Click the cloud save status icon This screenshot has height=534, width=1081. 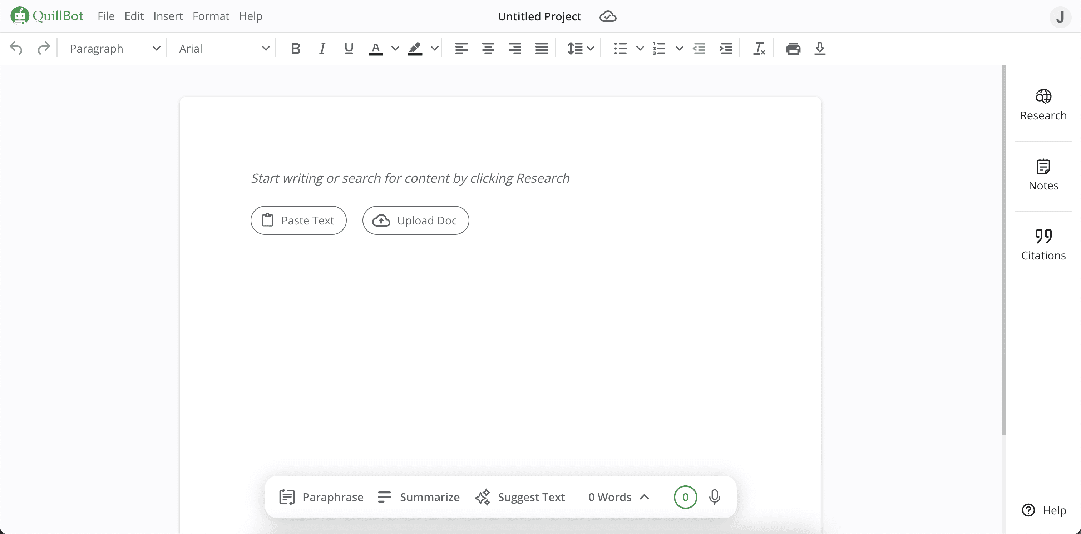pos(608,16)
